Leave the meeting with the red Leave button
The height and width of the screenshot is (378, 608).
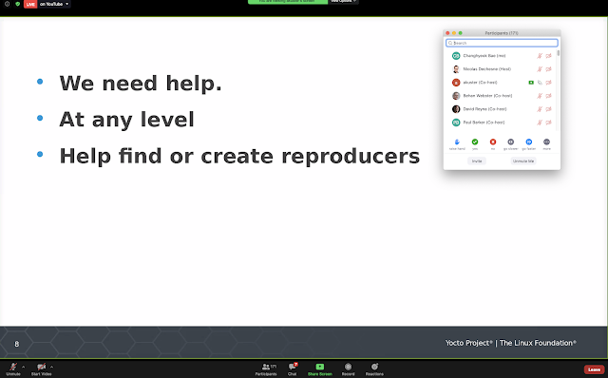pos(594,369)
